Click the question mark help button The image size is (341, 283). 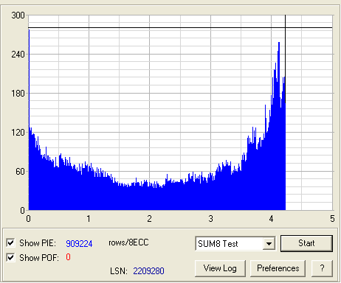pyautogui.click(x=322, y=268)
